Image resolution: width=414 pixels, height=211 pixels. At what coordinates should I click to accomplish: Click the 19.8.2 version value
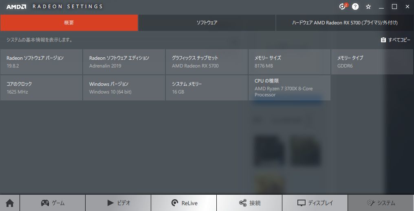[13, 66]
